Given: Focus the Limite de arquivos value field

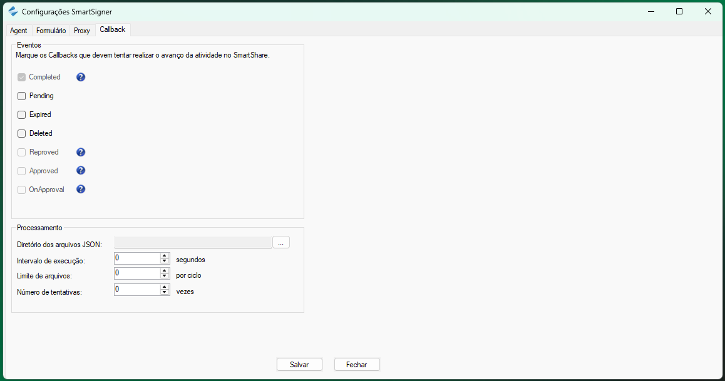Looking at the screenshot, I should coord(137,273).
